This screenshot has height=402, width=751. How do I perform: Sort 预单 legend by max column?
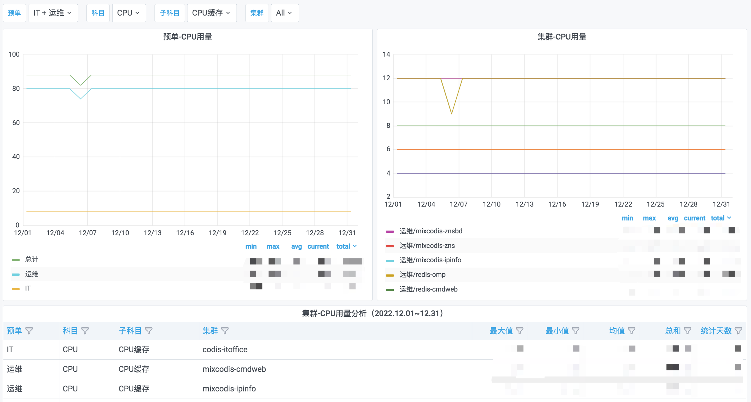273,246
